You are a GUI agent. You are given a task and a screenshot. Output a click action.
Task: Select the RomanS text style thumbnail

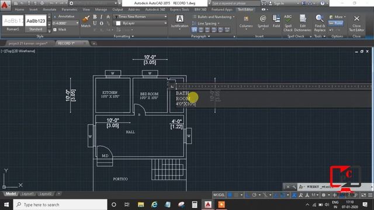pos(13,23)
